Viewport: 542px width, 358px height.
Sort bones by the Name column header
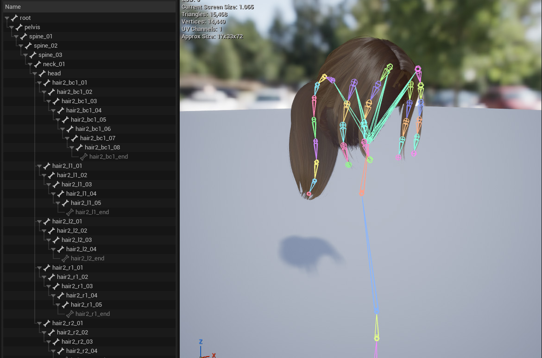coord(13,7)
